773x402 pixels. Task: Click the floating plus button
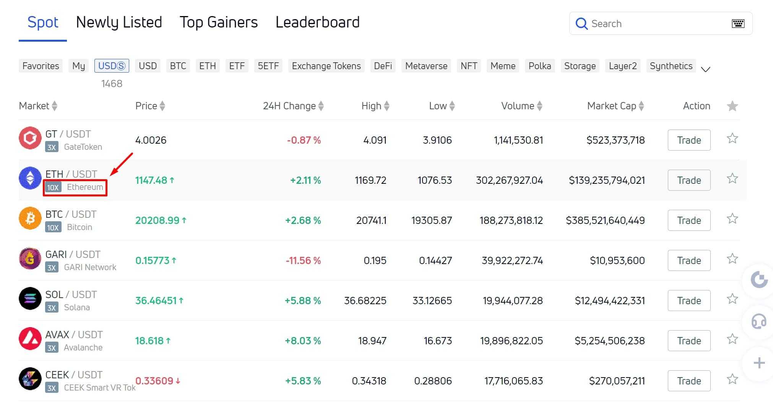pyautogui.click(x=759, y=363)
